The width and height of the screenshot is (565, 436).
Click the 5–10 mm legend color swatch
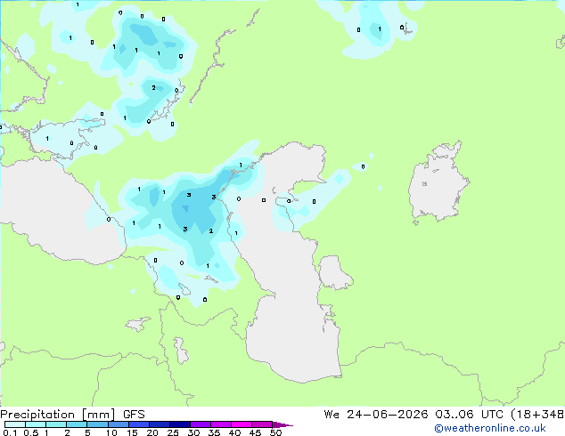(x=97, y=424)
